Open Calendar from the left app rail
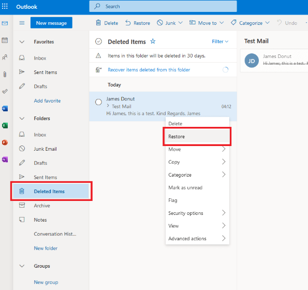The width and height of the screenshot is (308, 290). 5,40
